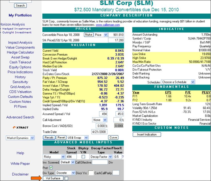Click the Vol Surface button
The height and width of the screenshot is (181, 211).
[53, 178]
